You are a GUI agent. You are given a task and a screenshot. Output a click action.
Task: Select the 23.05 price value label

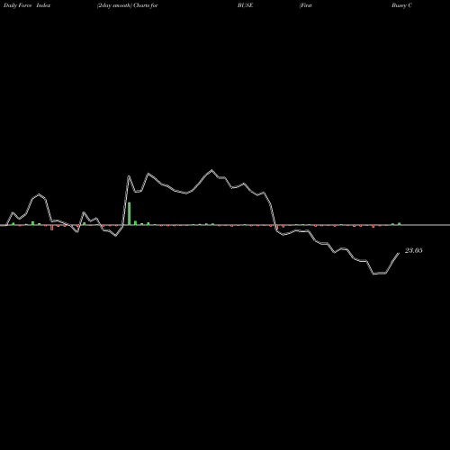coord(414,250)
